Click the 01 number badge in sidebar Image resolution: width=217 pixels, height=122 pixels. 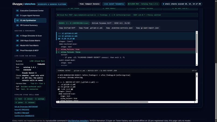[x=17, y=11]
